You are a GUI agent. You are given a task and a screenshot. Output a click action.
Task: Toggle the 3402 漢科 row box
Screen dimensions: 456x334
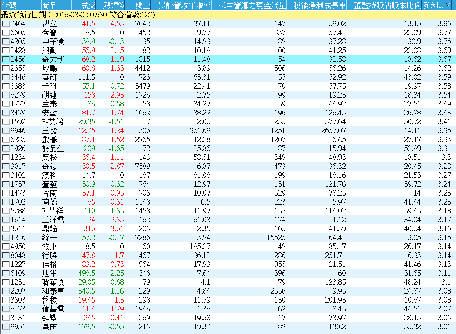[6, 175]
